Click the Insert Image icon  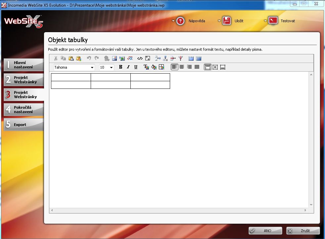pyautogui.click(x=115, y=58)
